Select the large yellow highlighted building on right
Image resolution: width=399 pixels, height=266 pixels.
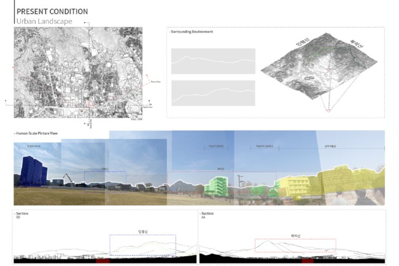(345, 179)
